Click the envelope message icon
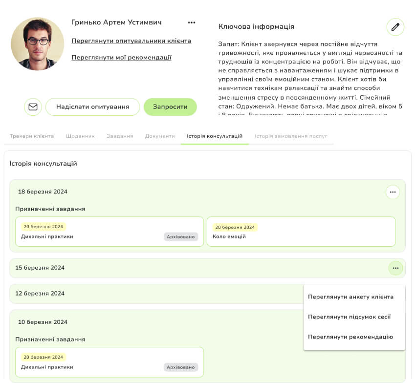 pos(33,107)
